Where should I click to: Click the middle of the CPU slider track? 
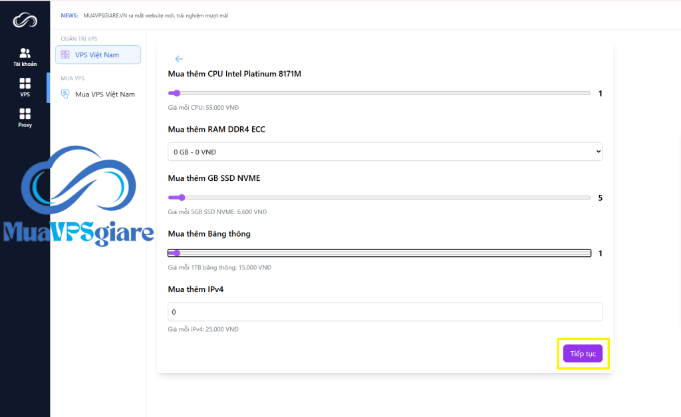(379, 94)
